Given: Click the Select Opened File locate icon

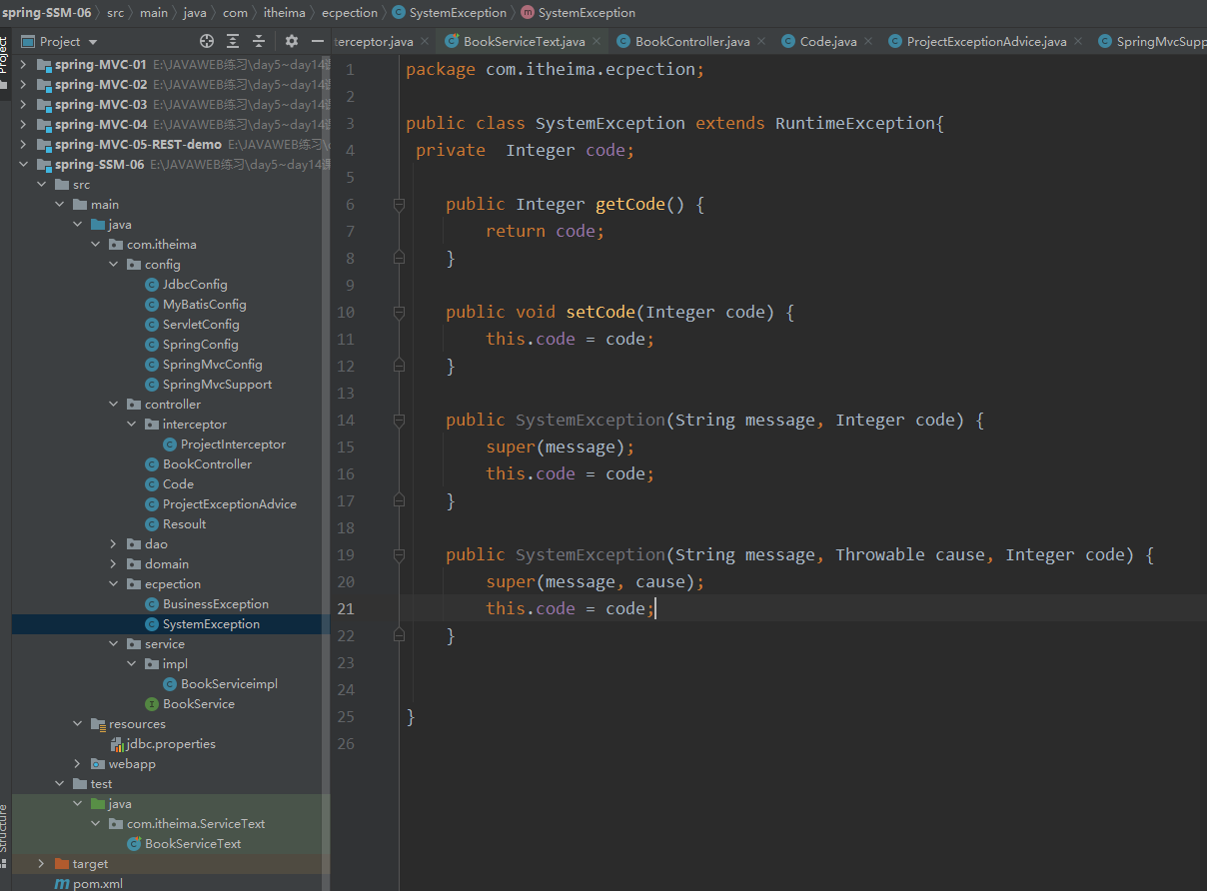Looking at the screenshot, I should click(207, 42).
